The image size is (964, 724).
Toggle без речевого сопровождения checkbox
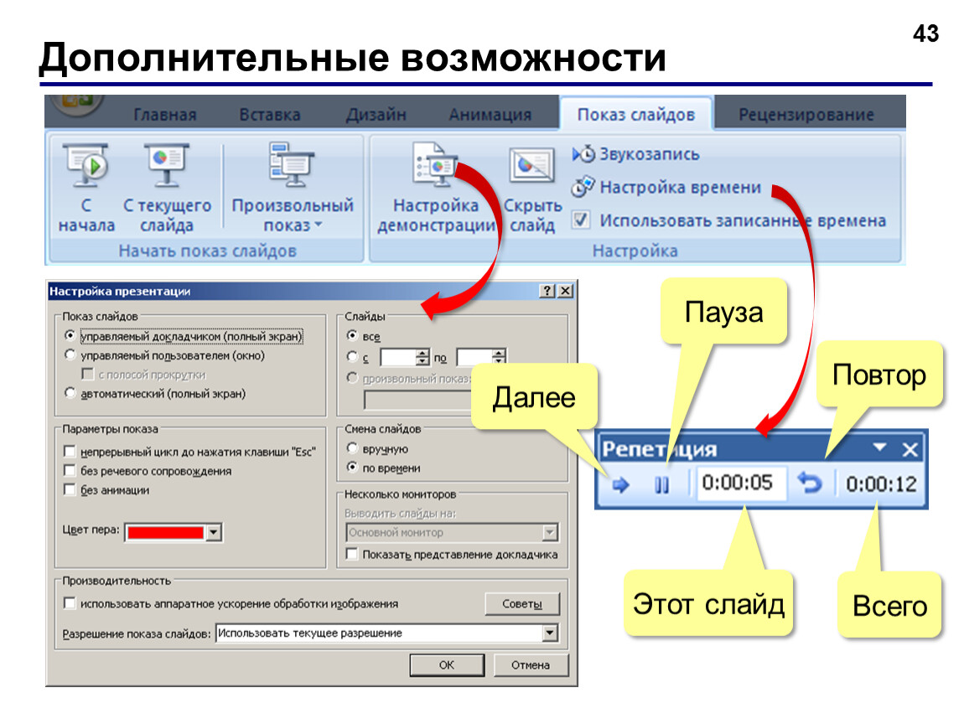pos(70,471)
